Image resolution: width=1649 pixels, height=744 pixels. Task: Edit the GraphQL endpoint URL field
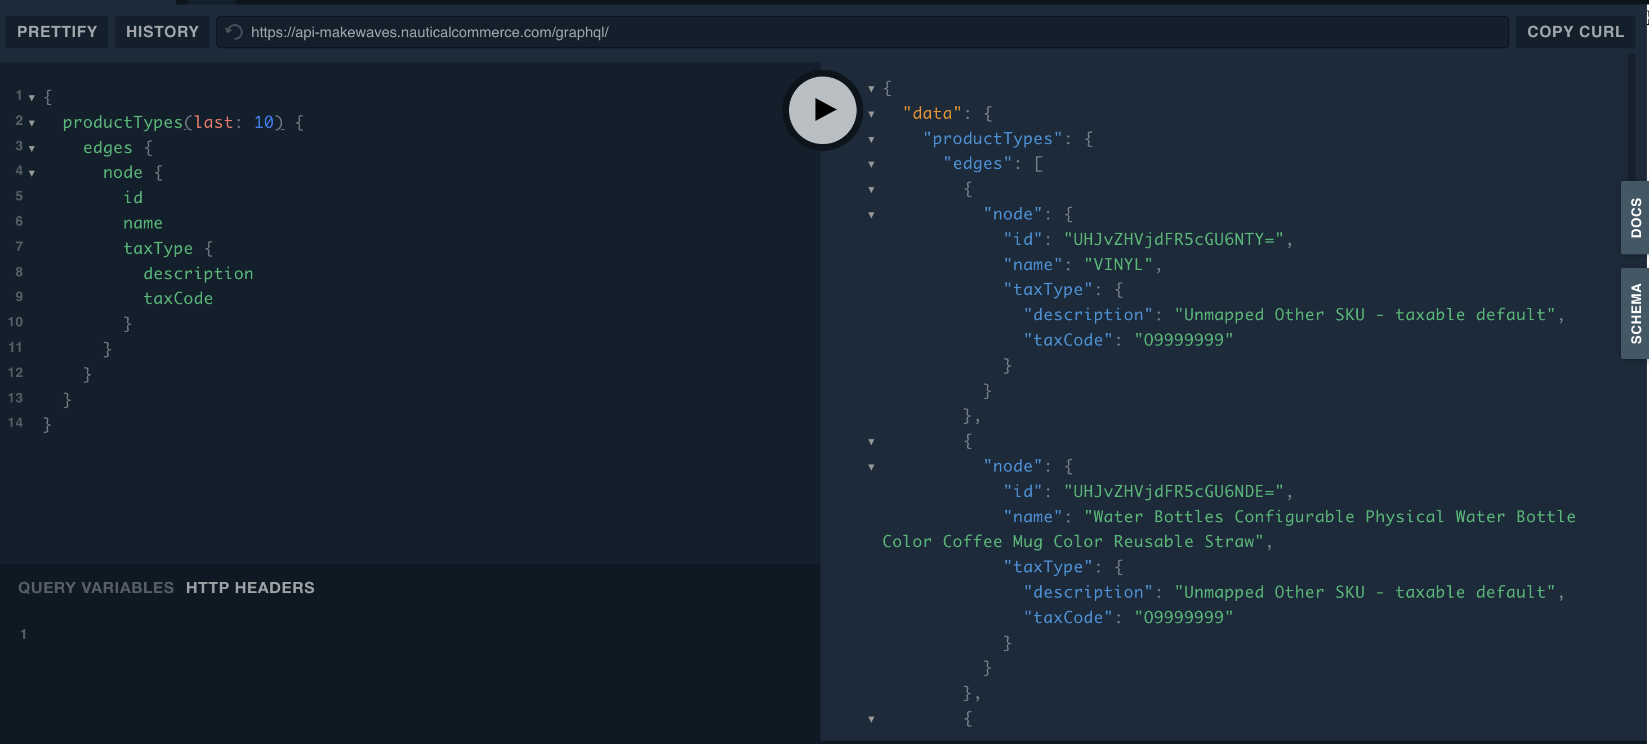pyautogui.click(x=832, y=32)
